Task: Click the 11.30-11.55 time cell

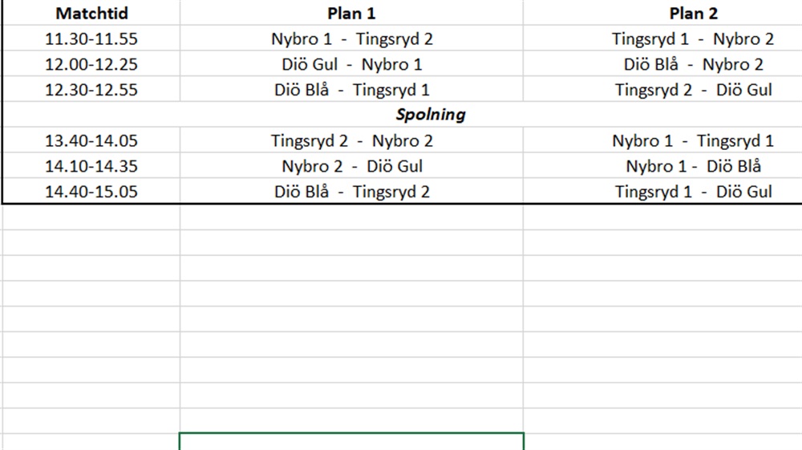Action: [91, 39]
